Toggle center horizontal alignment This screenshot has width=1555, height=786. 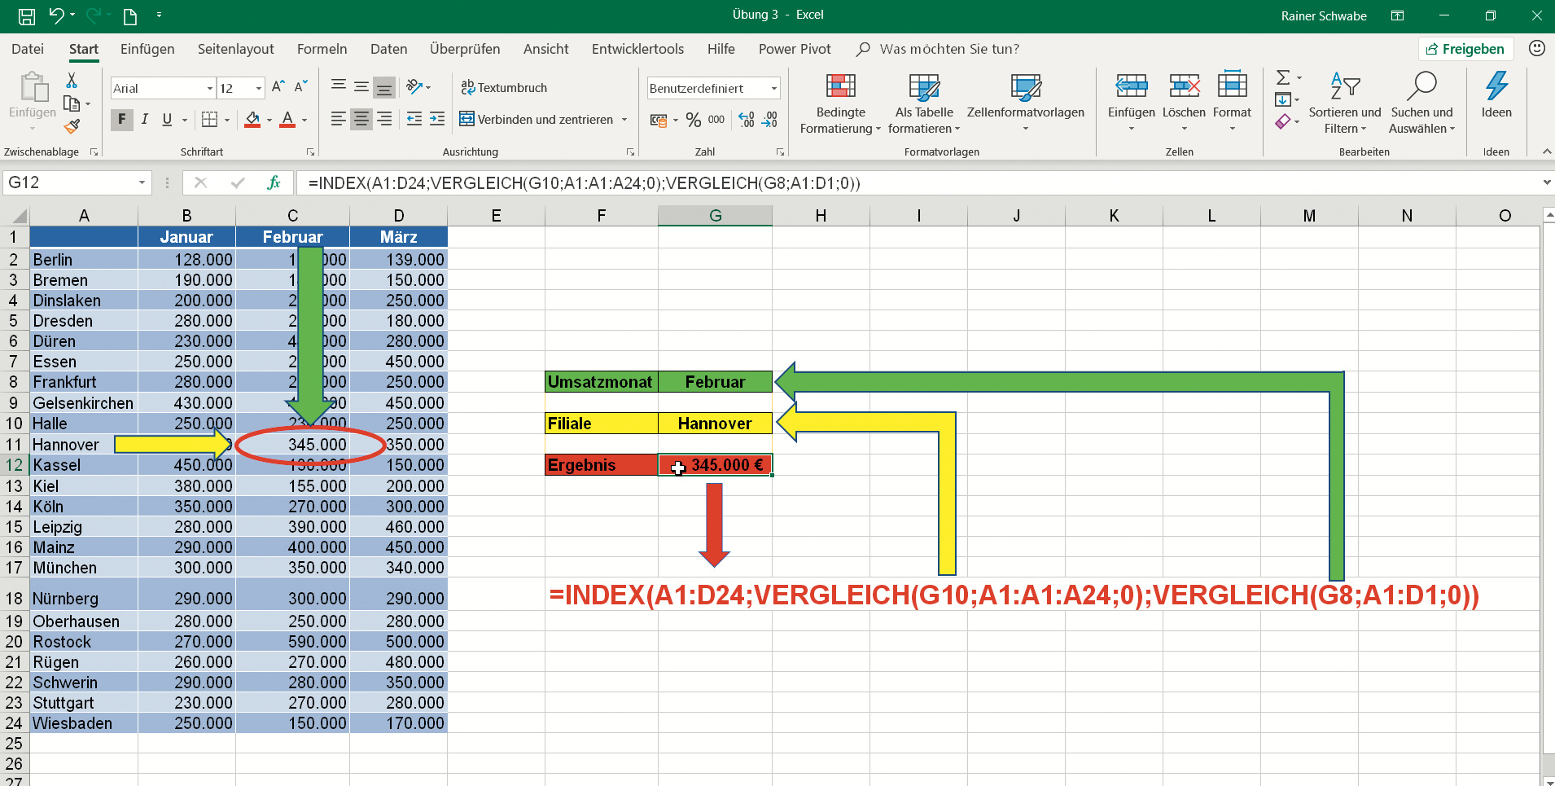point(361,119)
